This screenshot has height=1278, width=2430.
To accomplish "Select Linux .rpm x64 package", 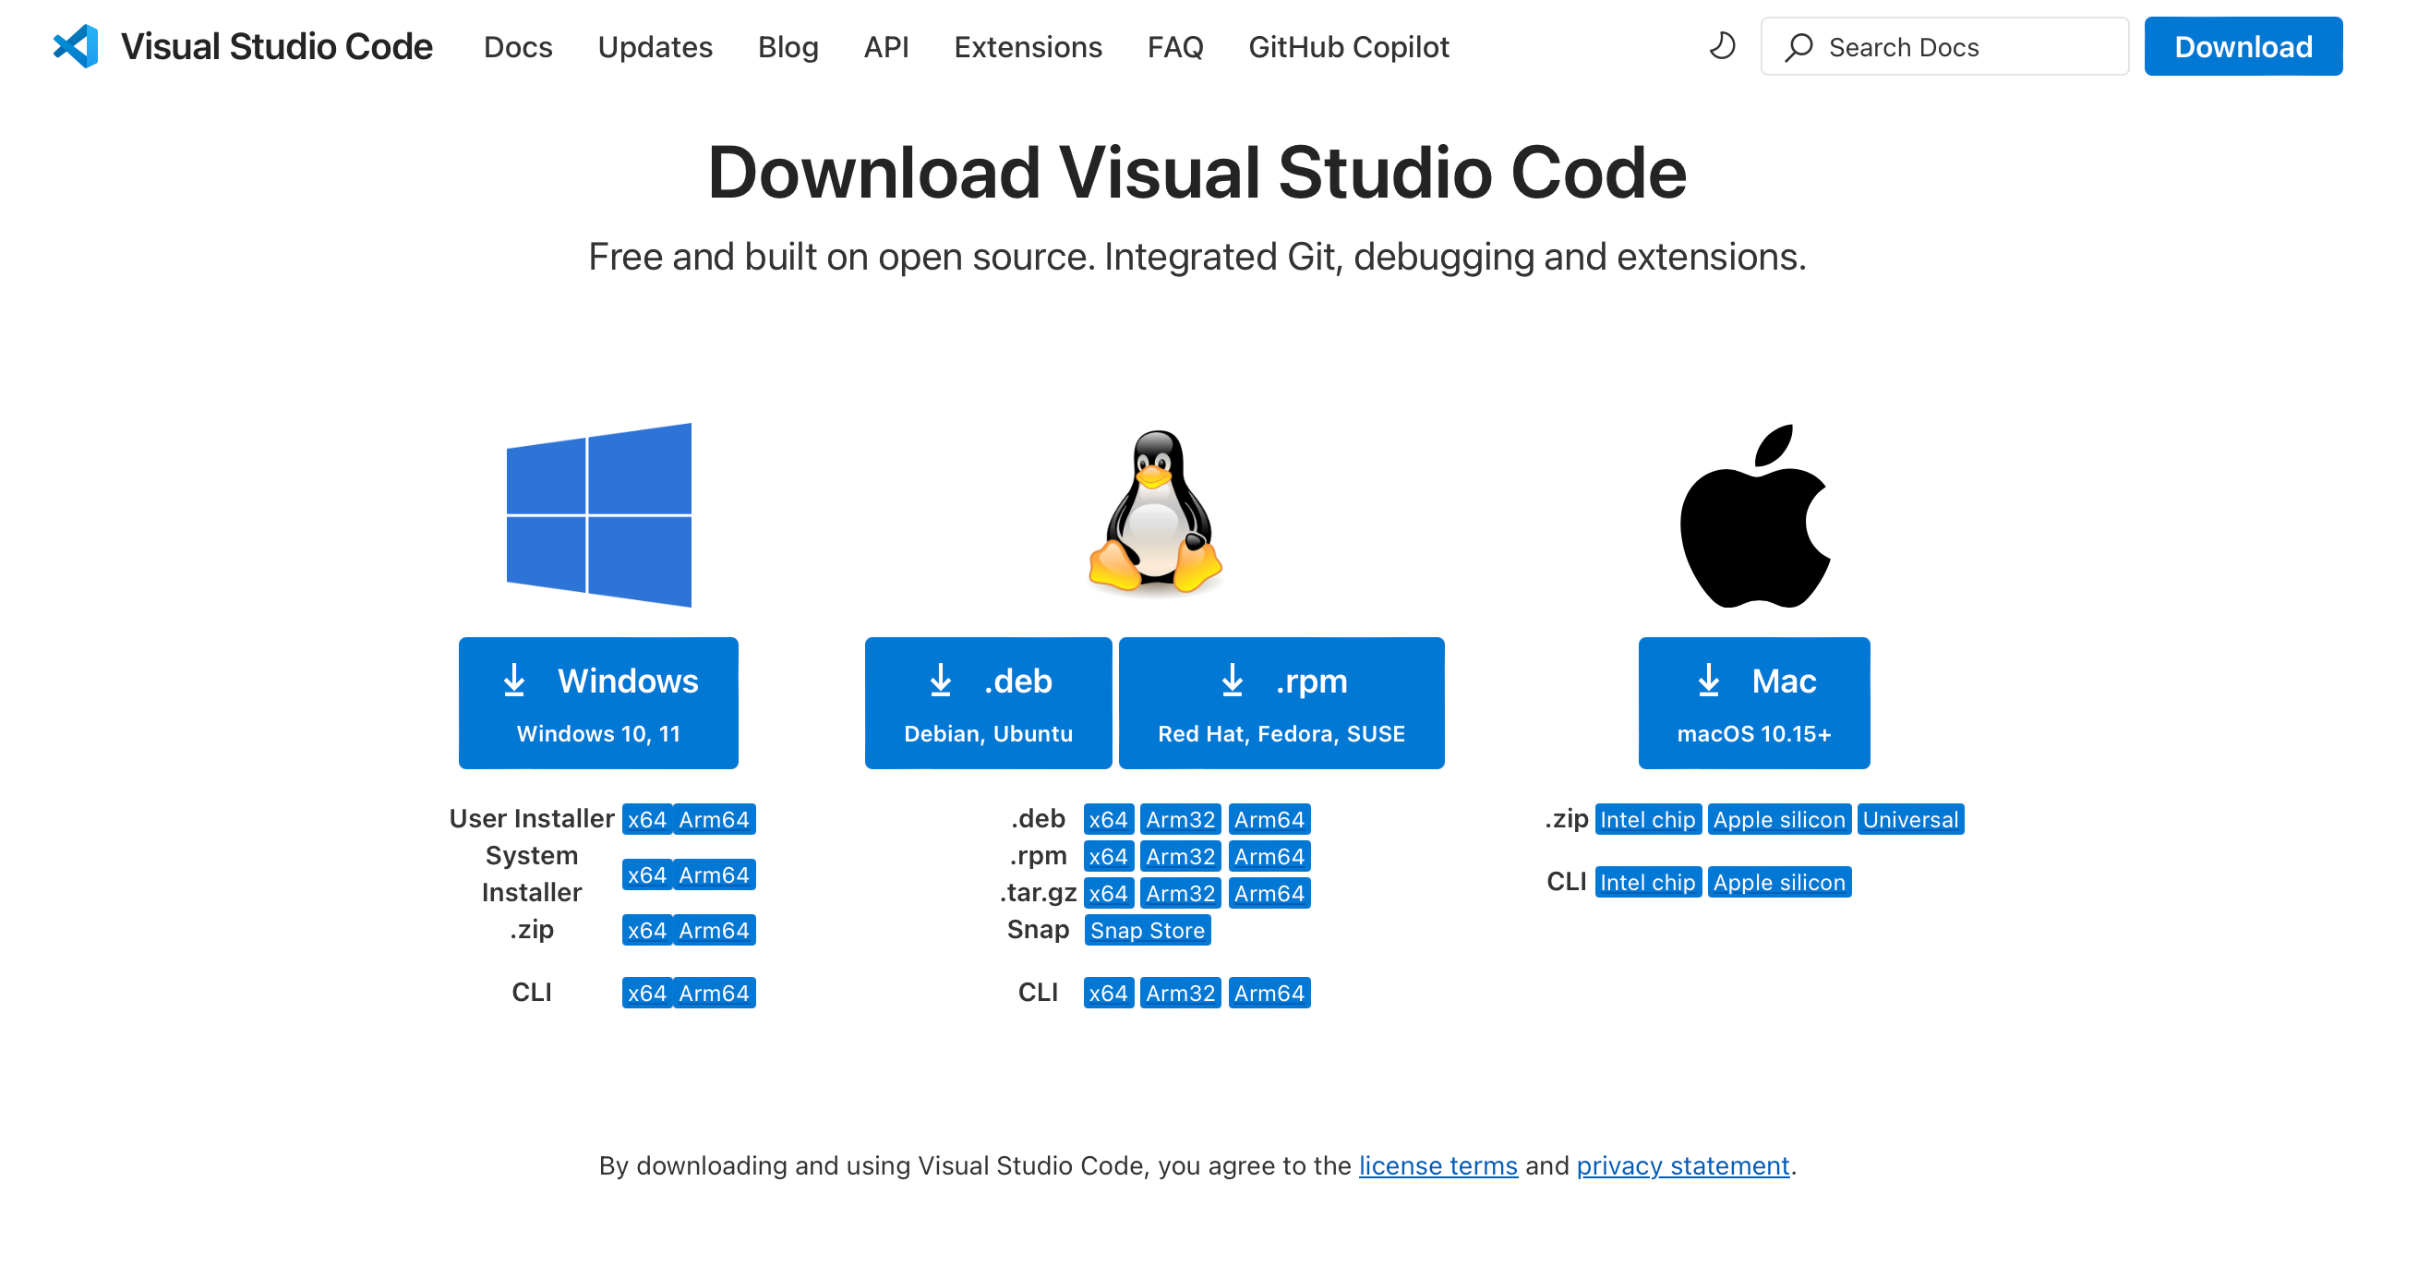I will point(1109,856).
